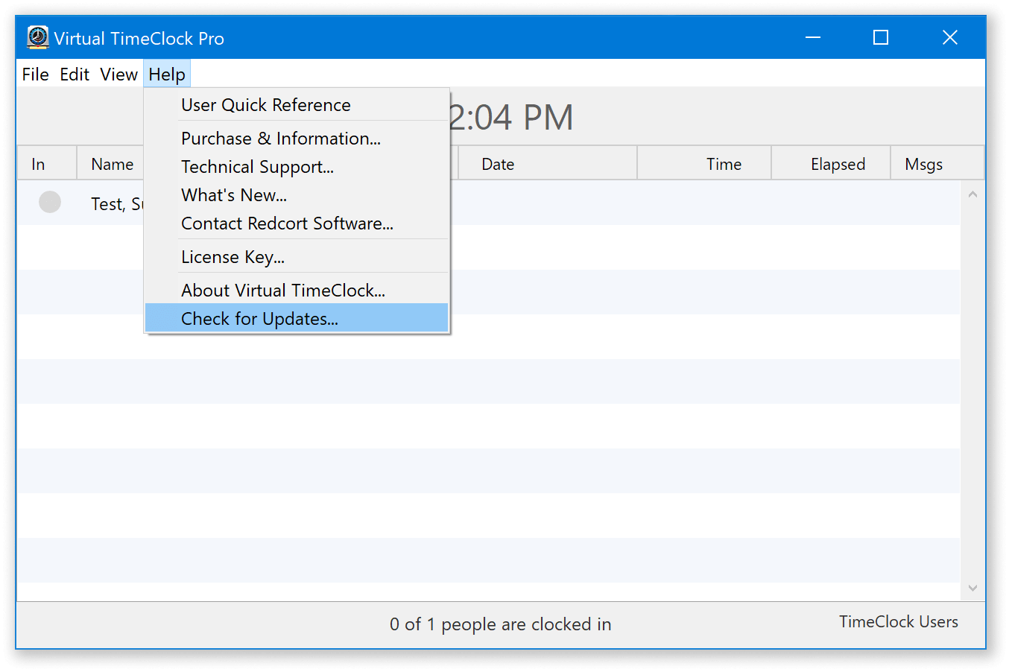Minimize the Virtual TimeClock window
1009x672 pixels.
point(813,37)
